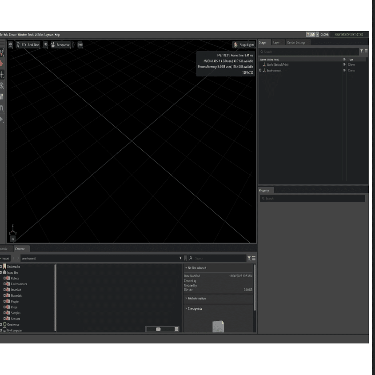The height and width of the screenshot is (375, 375).
Task: Click the viewport streaming waves icon
Action: click(80, 45)
